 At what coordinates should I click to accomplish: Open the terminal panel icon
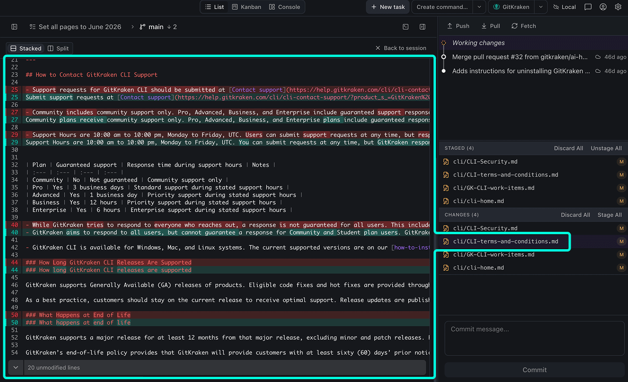[x=406, y=27]
